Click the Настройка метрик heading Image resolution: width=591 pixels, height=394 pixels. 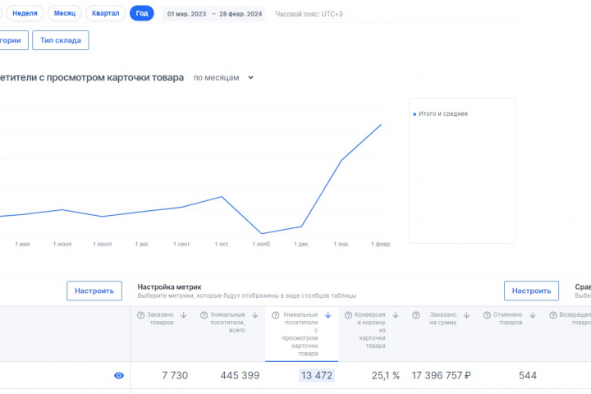pos(169,287)
